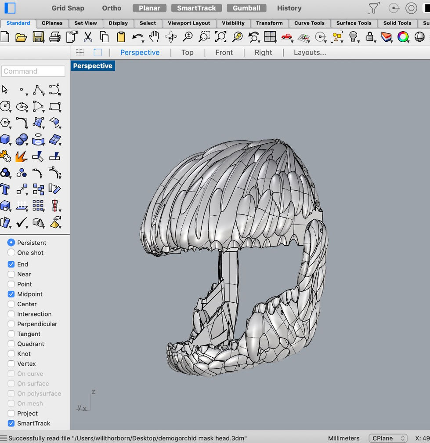
Task: Undo the last action
Action: 137,37
